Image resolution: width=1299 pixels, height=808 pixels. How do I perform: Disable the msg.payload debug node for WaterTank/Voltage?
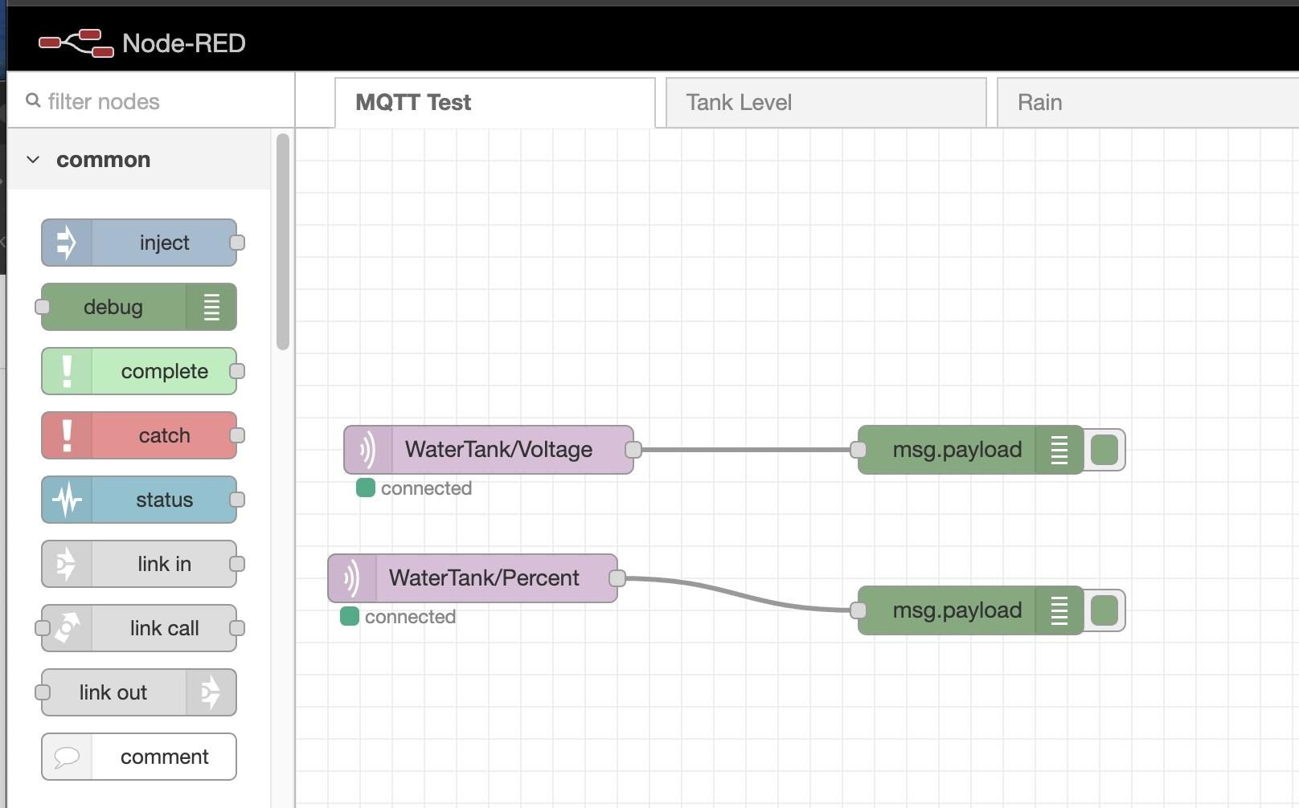click(x=1104, y=450)
